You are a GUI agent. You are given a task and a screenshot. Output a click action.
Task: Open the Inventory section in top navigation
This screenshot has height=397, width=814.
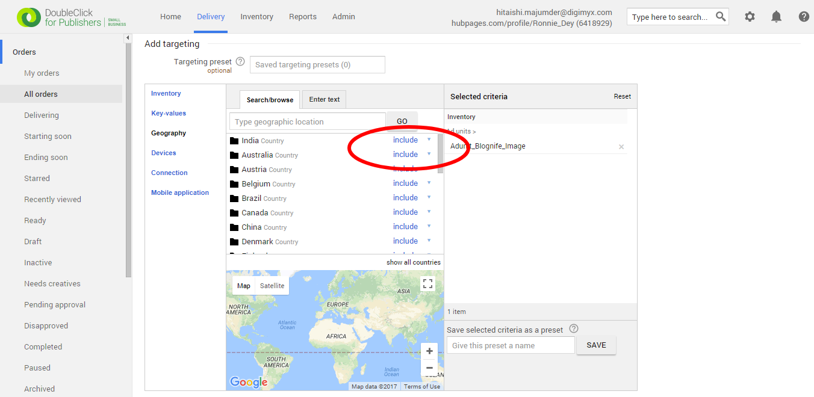(256, 16)
